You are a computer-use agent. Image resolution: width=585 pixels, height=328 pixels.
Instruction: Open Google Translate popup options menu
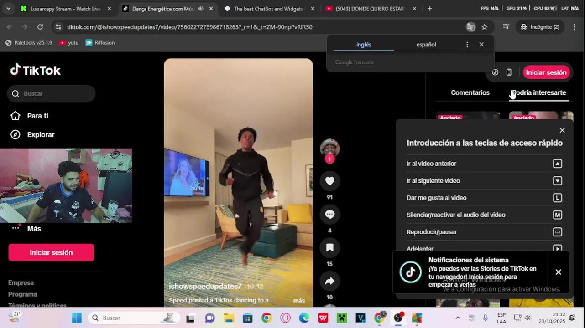point(467,45)
